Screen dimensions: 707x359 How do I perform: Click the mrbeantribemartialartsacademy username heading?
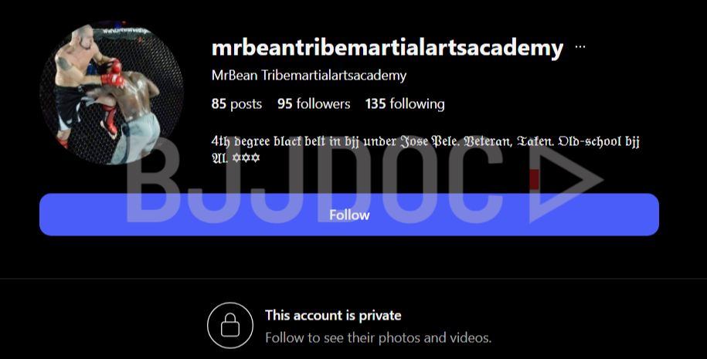pyautogui.click(x=387, y=48)
